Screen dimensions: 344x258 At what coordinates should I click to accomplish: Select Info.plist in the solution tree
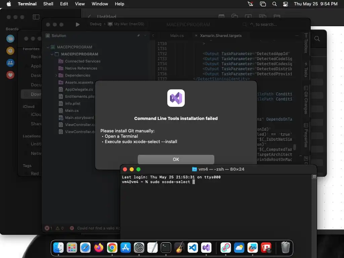coord(73,103)
